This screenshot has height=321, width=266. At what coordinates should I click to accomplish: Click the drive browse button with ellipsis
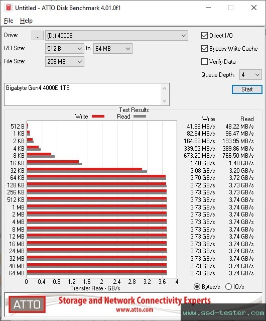tap(38, 36)
